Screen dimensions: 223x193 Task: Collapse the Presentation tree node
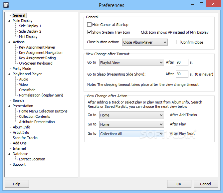[x=9, y=106]
